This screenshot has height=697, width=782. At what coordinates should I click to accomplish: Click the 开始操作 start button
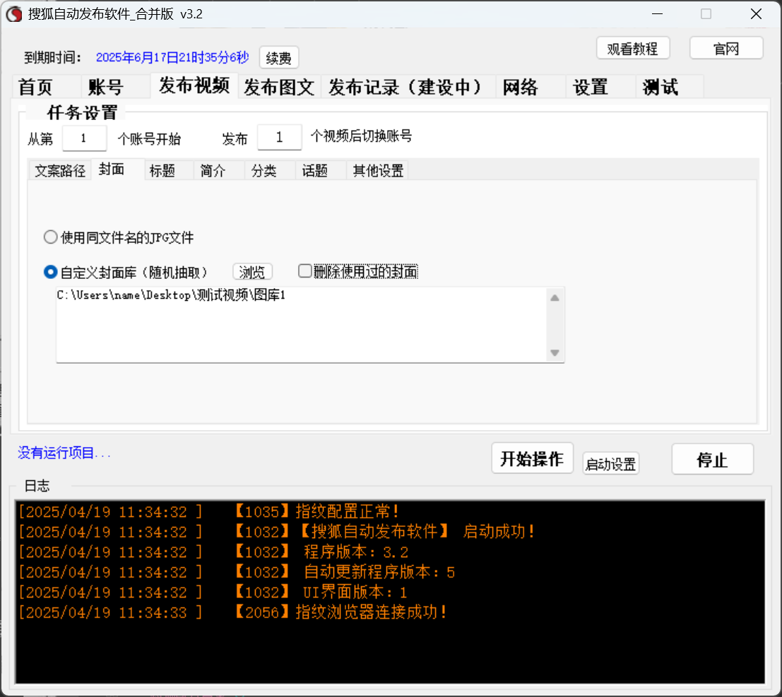tap(532, 458)
